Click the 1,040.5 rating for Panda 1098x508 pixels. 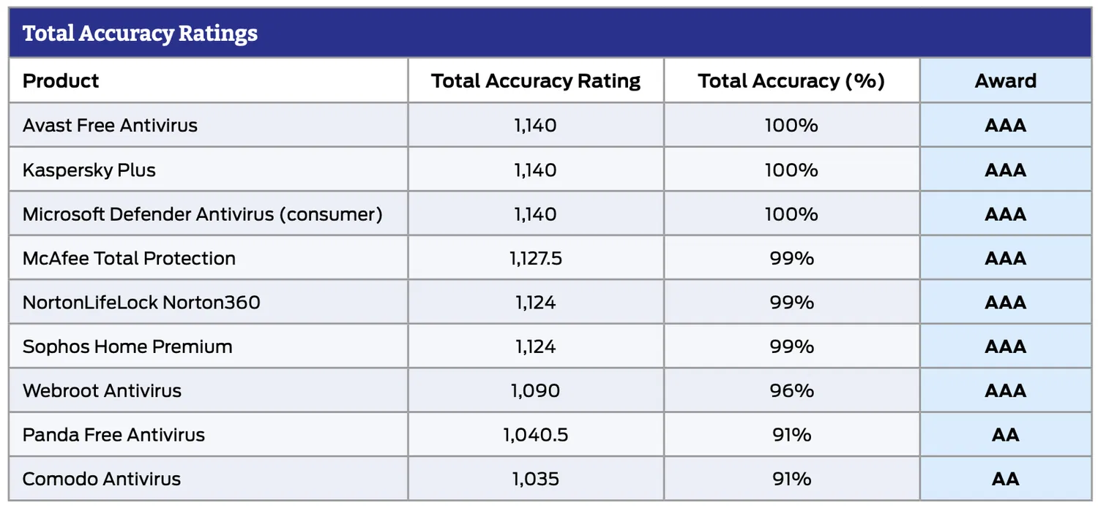tap(536, 435)
